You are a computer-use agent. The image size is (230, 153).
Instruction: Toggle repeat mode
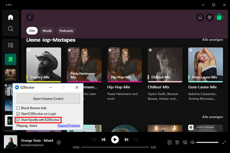136,140
